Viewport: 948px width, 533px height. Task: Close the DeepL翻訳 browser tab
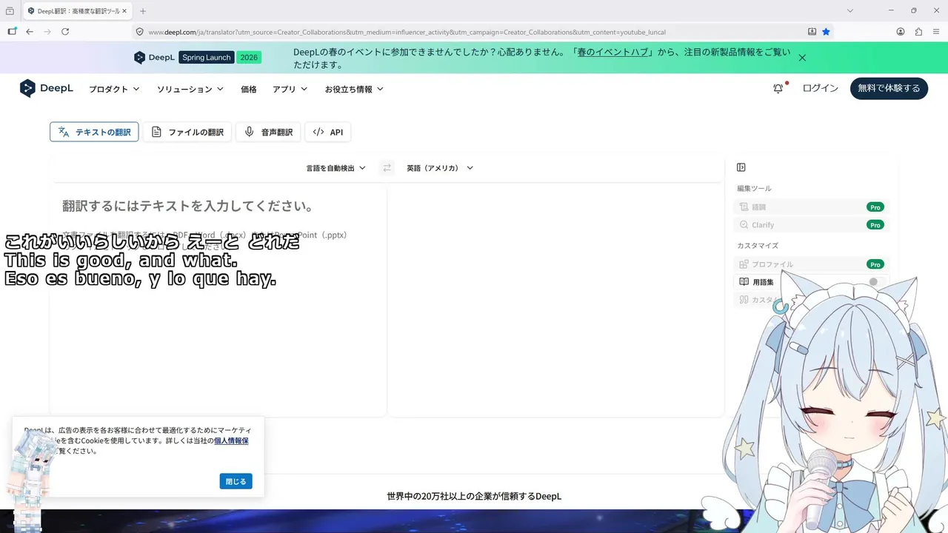tap(124, 11)
